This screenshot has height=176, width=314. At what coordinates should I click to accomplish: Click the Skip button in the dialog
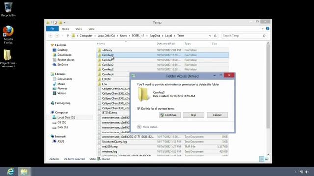point(193,115)
